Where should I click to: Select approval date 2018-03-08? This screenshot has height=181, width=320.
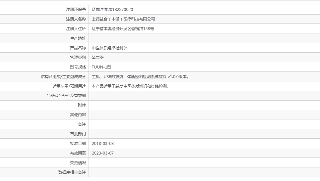pos(103,144)
